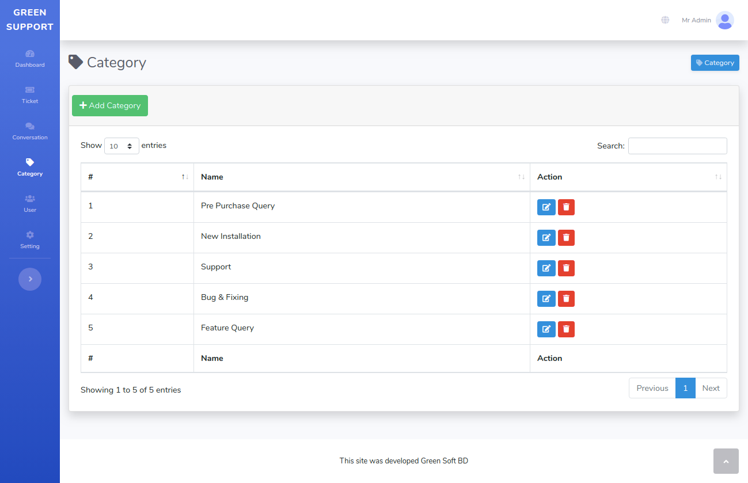Image resolution: width=748 pixels, height=483 pixels.
Task: Delete the Feature Query category
Action: click(x=566, y=329)
